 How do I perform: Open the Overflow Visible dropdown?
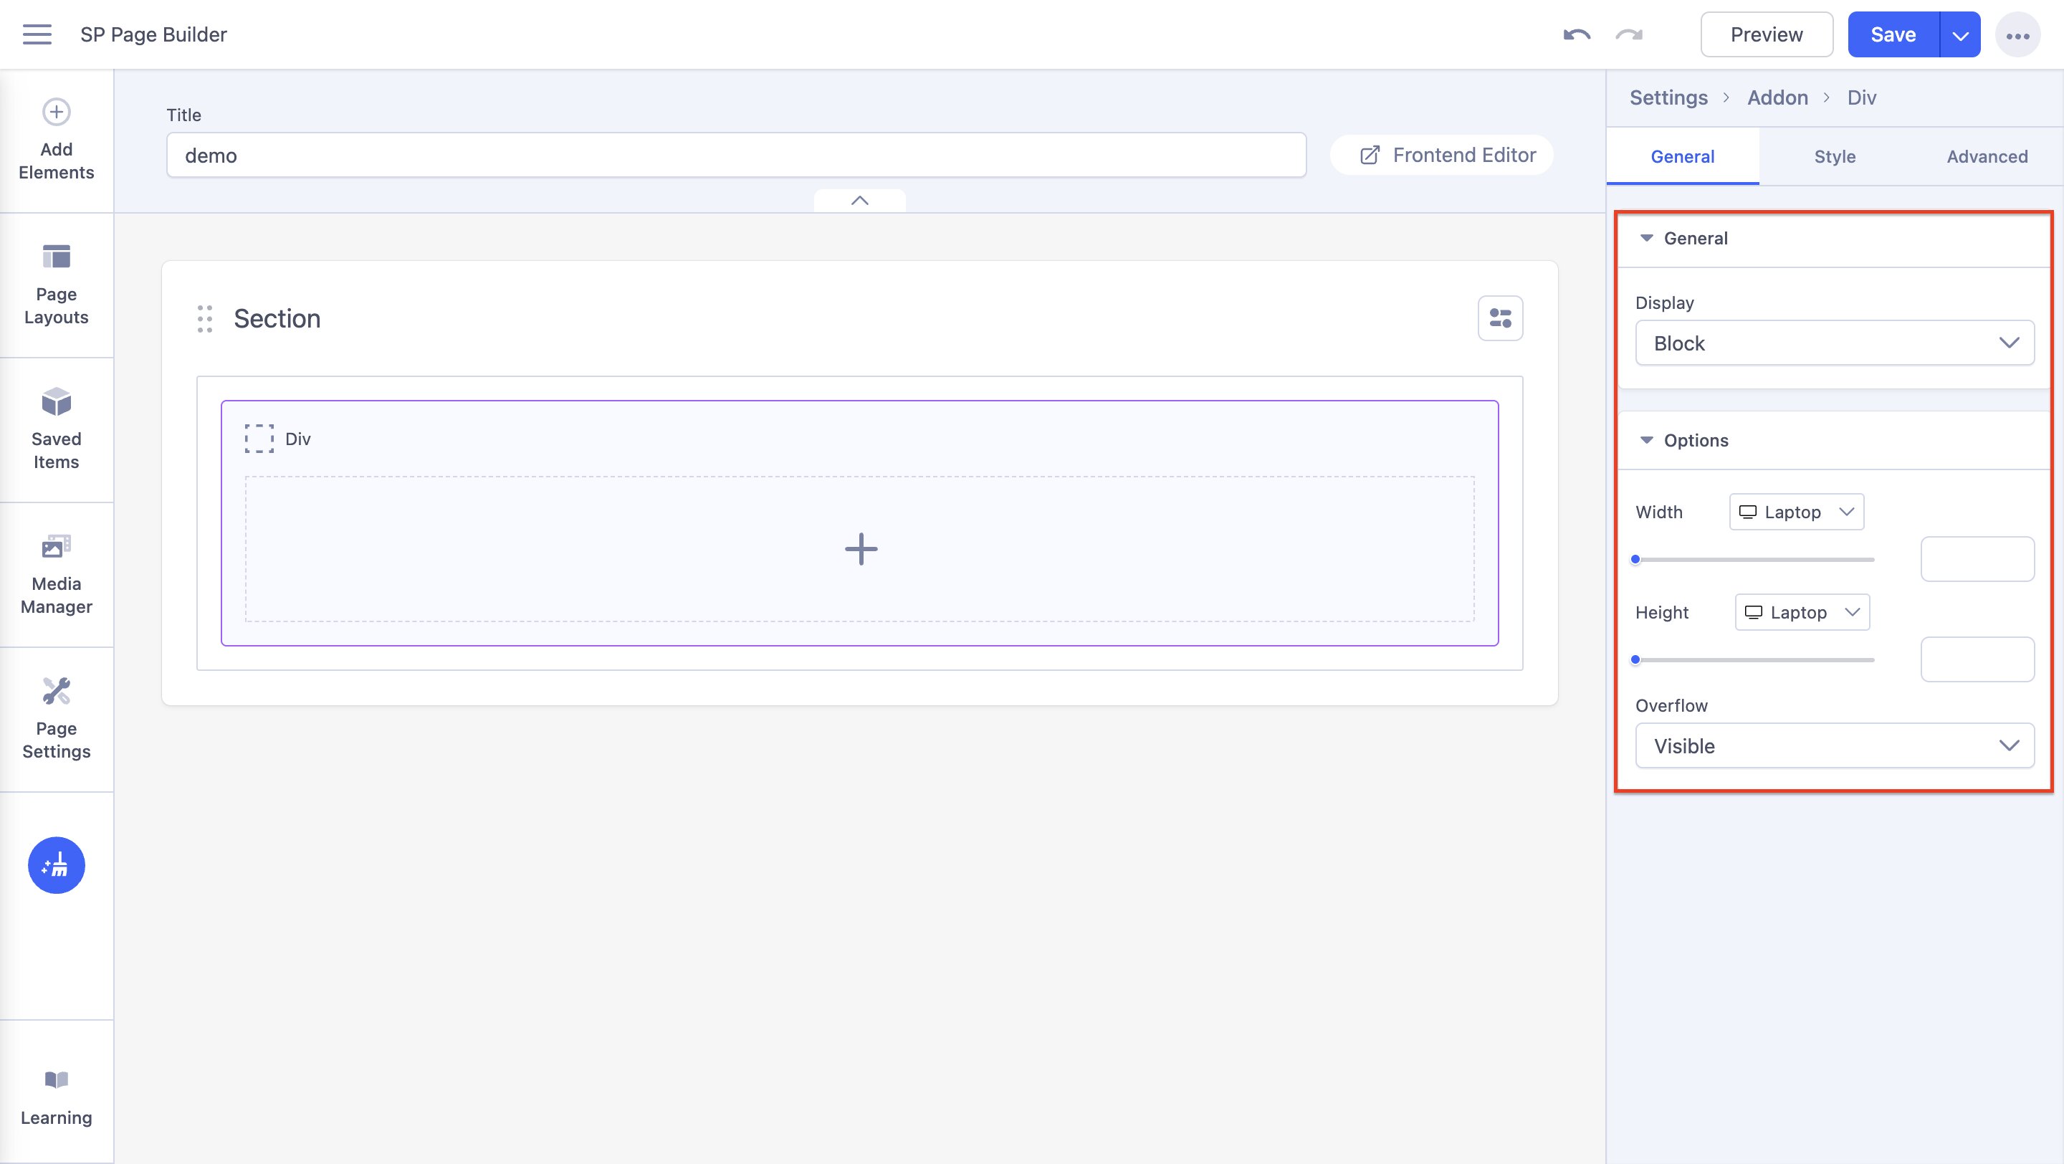(x=1834, y=746)
